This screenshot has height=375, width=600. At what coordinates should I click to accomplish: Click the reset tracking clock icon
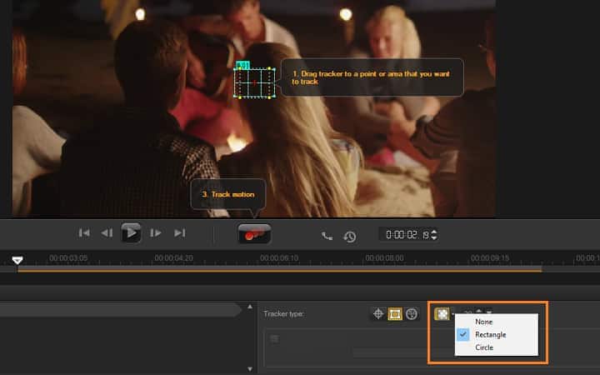click(x=350, y=237)
